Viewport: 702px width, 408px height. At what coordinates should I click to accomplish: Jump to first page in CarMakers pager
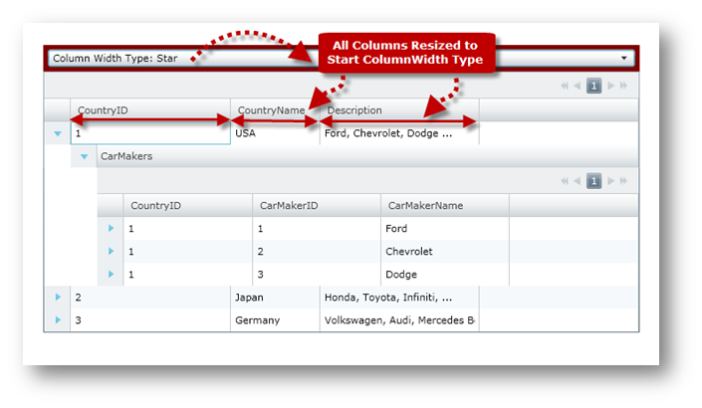566,181
